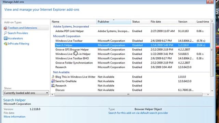Click the Blog This in Windows Live Writer icon
Viewport: 219px width, 123px height.
pos(53,77)
